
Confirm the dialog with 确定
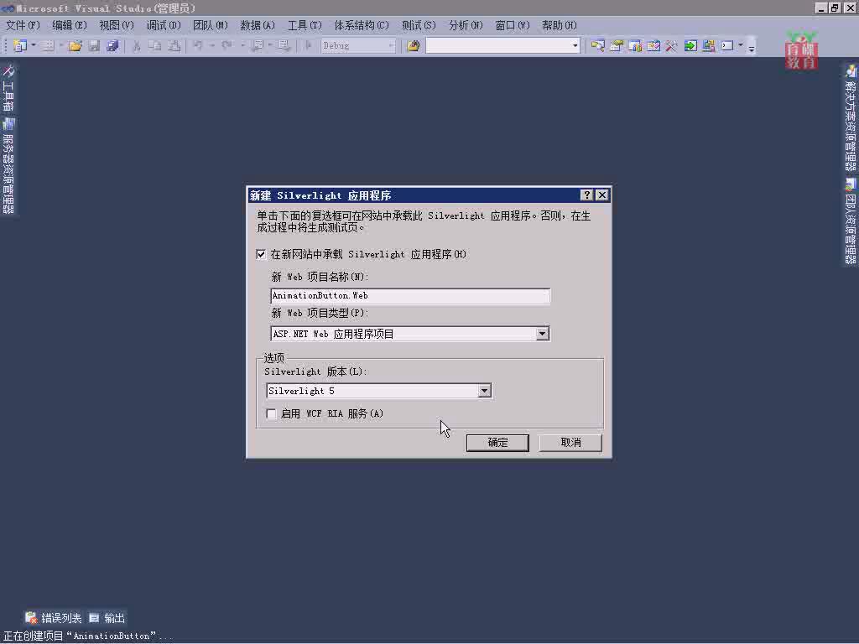tap(497, 443)
